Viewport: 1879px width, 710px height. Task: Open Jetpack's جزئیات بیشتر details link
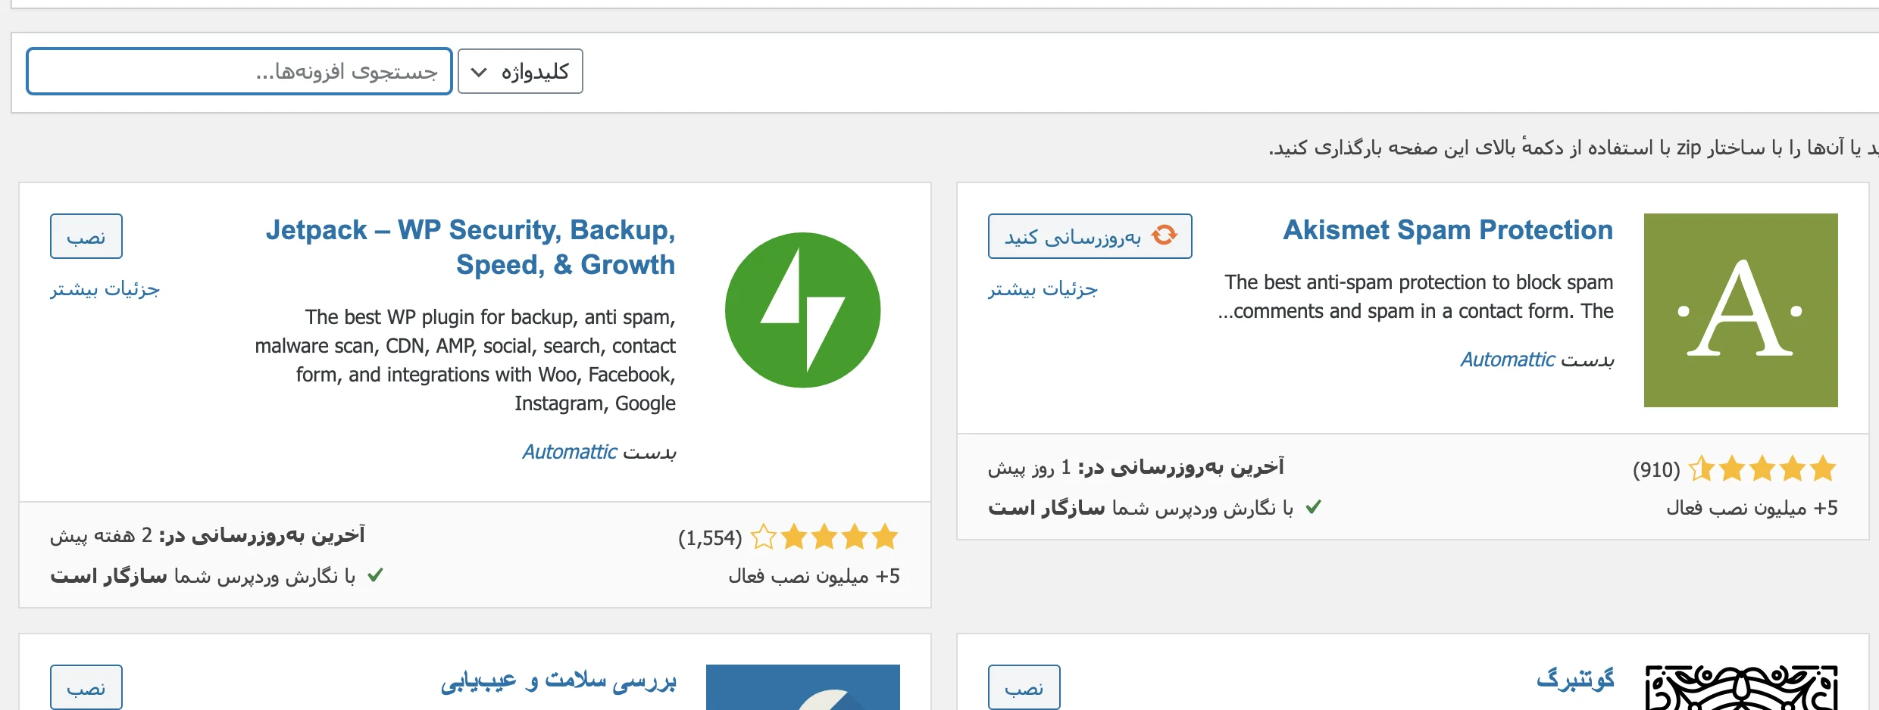tap(105, 289)
